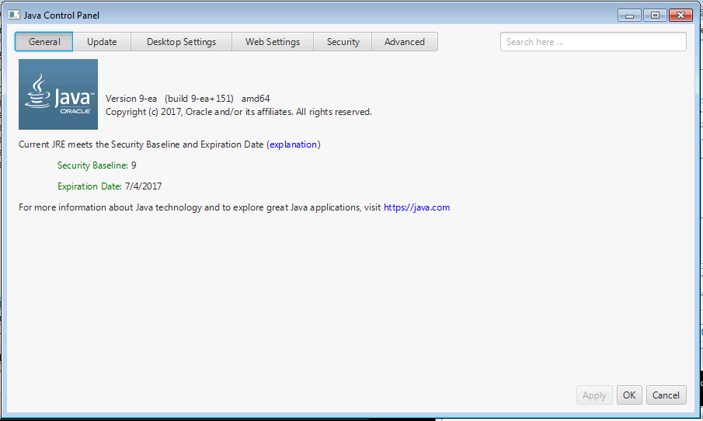Click the Version 9-ea build text

coord(187,99)
